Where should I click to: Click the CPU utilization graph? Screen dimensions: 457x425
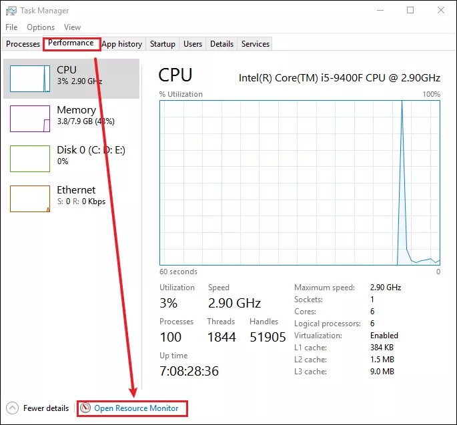[300, 183]
